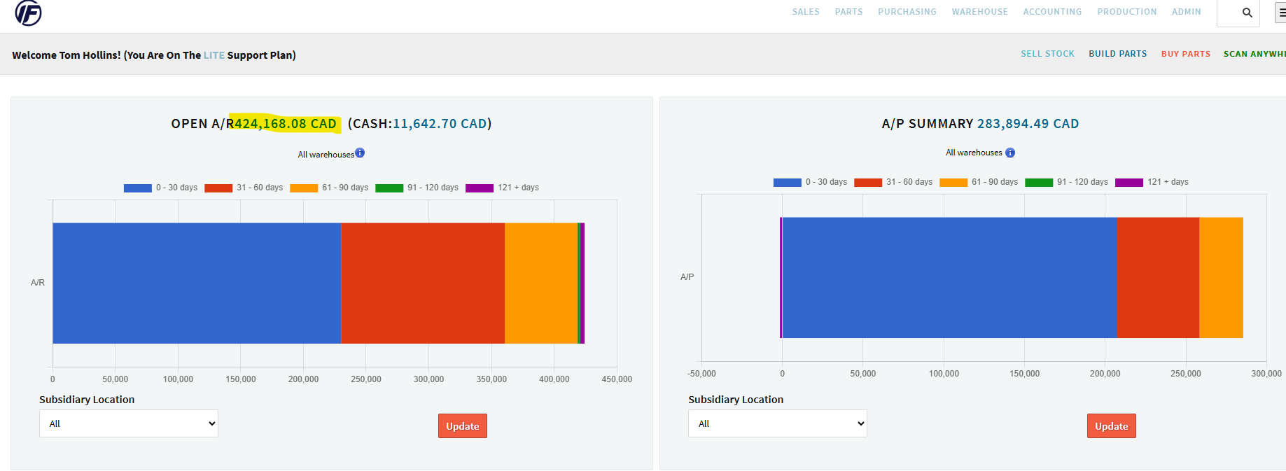Follow the Sell Stock link

(1047, 54)
